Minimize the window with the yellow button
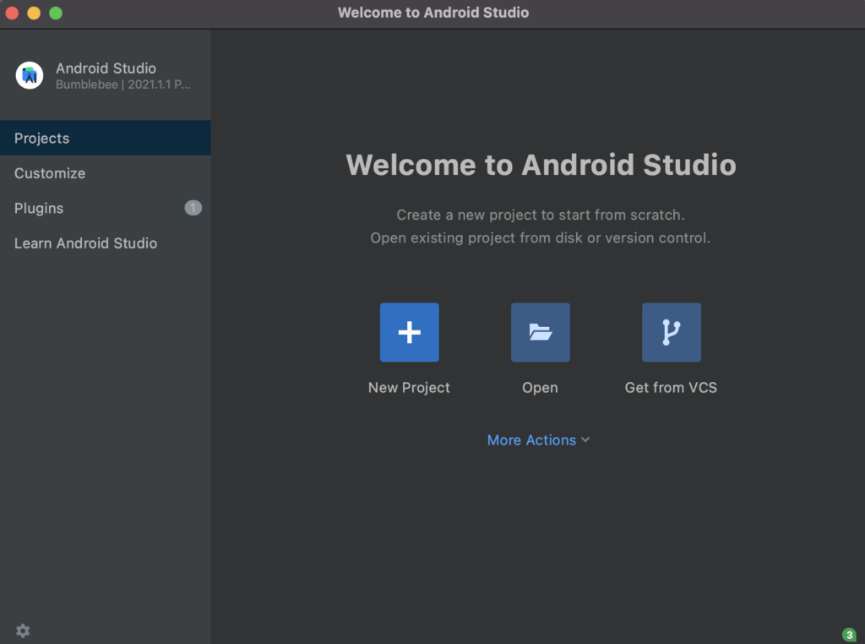 pyautogui.click(x=34, y=13)
